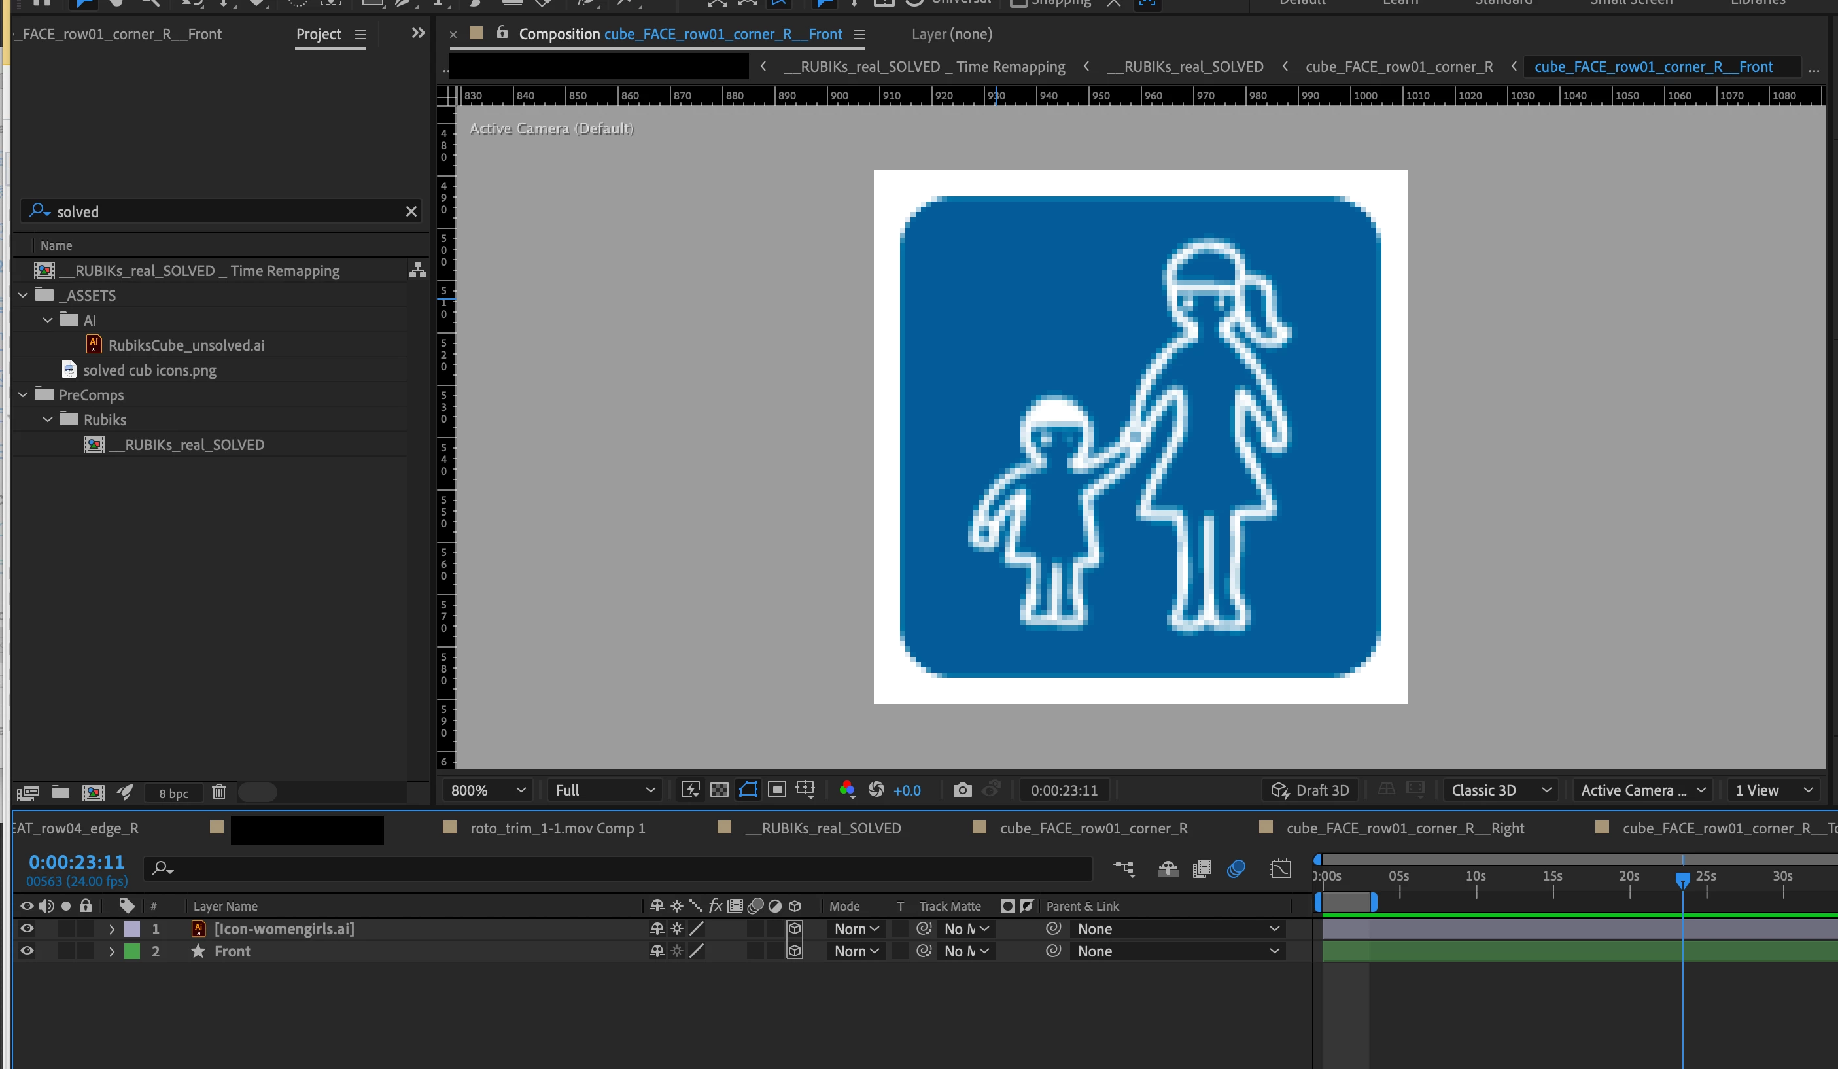Open the Project panel tab

[x=318, y=34]
